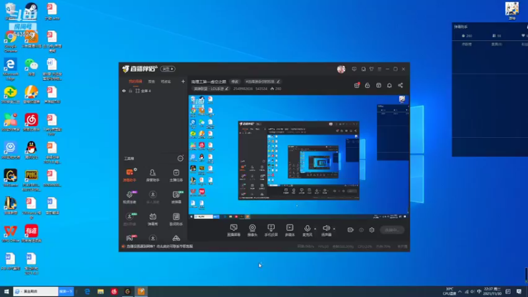The image size is (528, 297).
Task: Edit the hashtag topic pencil
Action: 278,81
